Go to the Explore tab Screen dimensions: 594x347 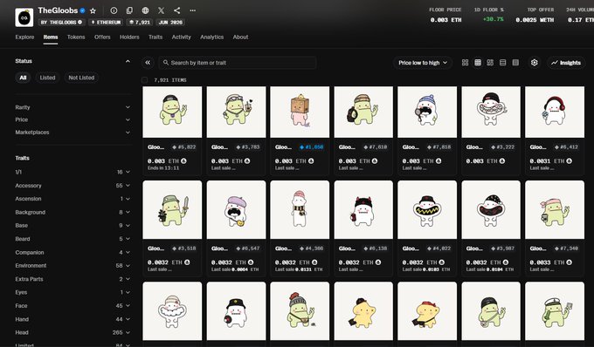click(24, 37)
